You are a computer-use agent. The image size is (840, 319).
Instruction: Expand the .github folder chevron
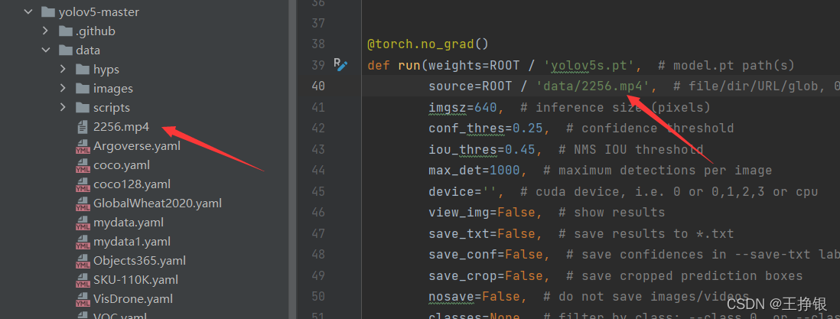(46, 31)
